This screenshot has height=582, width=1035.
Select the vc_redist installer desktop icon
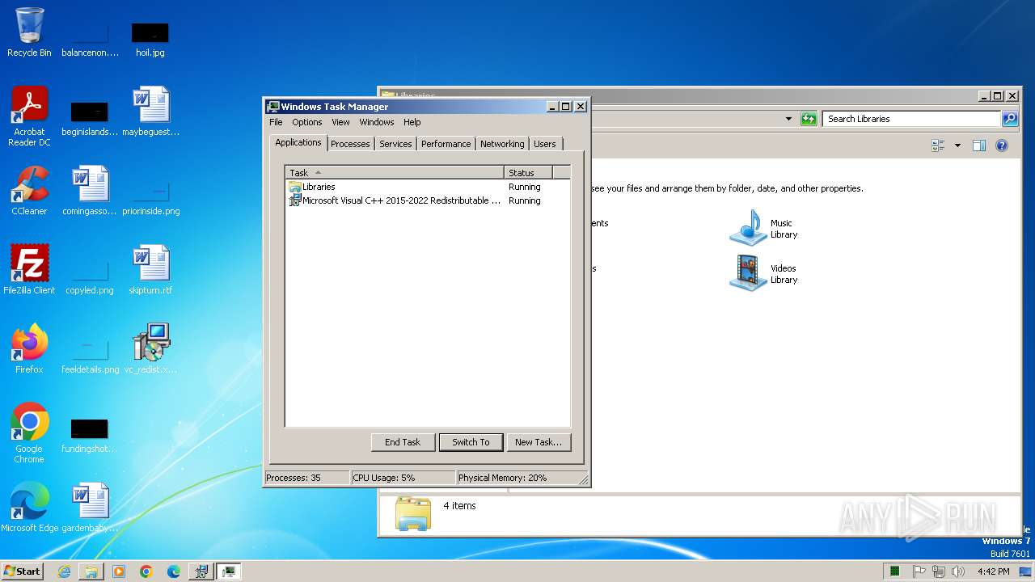point(150,349)
